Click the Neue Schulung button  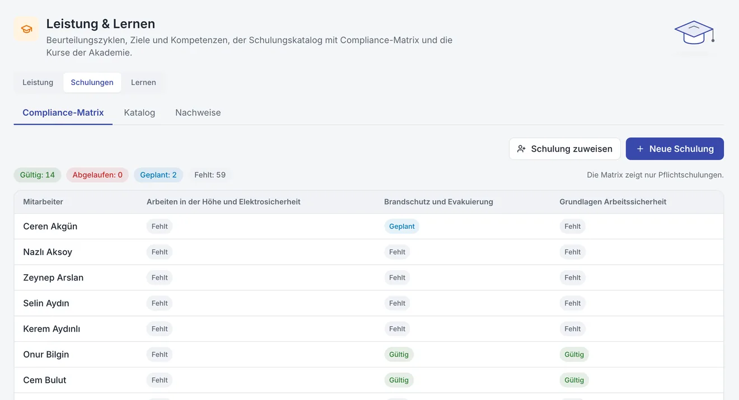[675, 149]
